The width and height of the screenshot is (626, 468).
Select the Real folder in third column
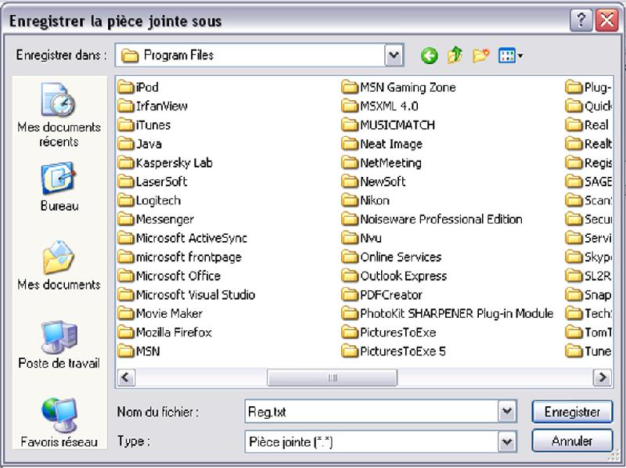(588, 124)
